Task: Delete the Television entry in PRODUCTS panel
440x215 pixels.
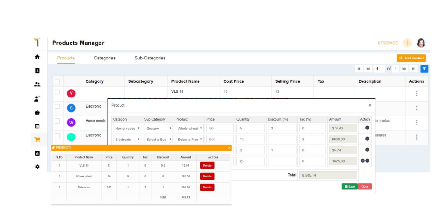Action: pos(207,187)
